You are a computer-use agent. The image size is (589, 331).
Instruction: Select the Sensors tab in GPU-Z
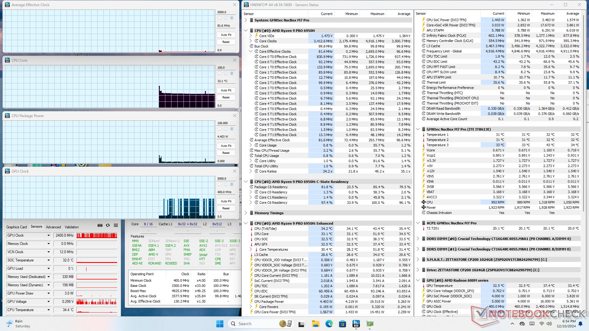[37, 227]
